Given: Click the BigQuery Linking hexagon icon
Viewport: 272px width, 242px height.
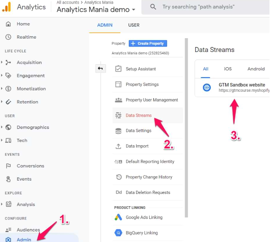Looking at the screenshot, I should tap(118, 233).
